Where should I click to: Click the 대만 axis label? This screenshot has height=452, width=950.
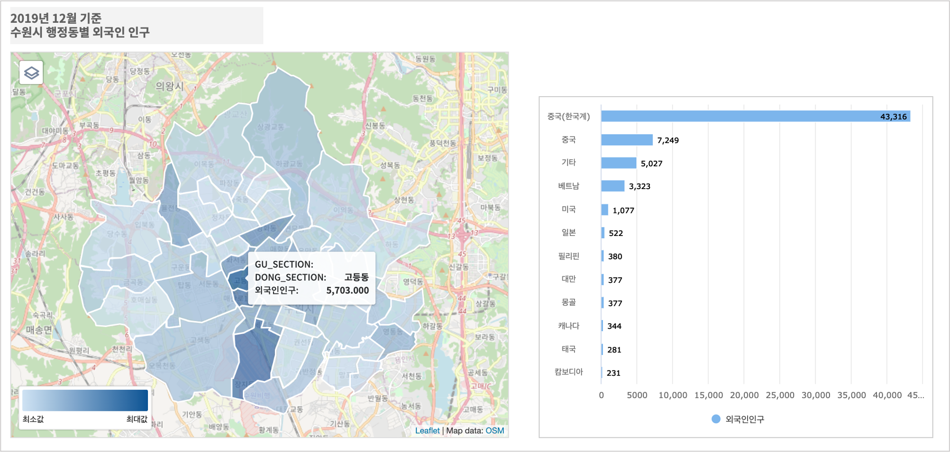568,279
